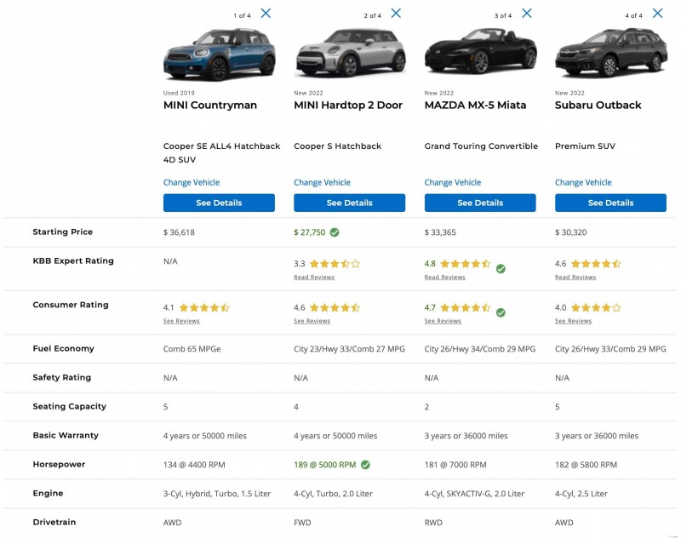
Task: Remove MINI Countryman with its X icon
Action: 266,14
